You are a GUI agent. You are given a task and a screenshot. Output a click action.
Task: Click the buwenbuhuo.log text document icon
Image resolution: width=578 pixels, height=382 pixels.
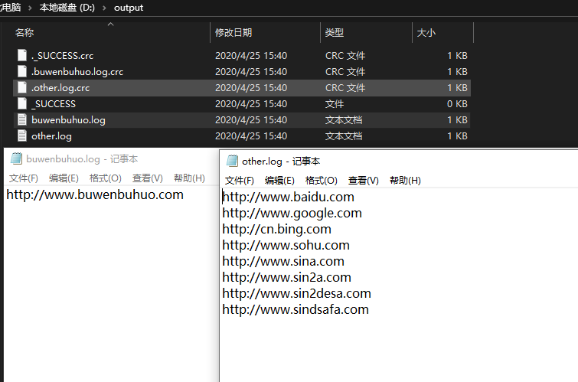click(x=22, y=120)
